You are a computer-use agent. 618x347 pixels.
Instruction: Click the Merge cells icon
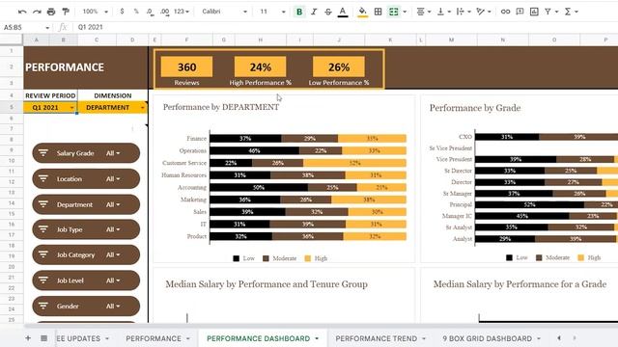click(393, 12)
